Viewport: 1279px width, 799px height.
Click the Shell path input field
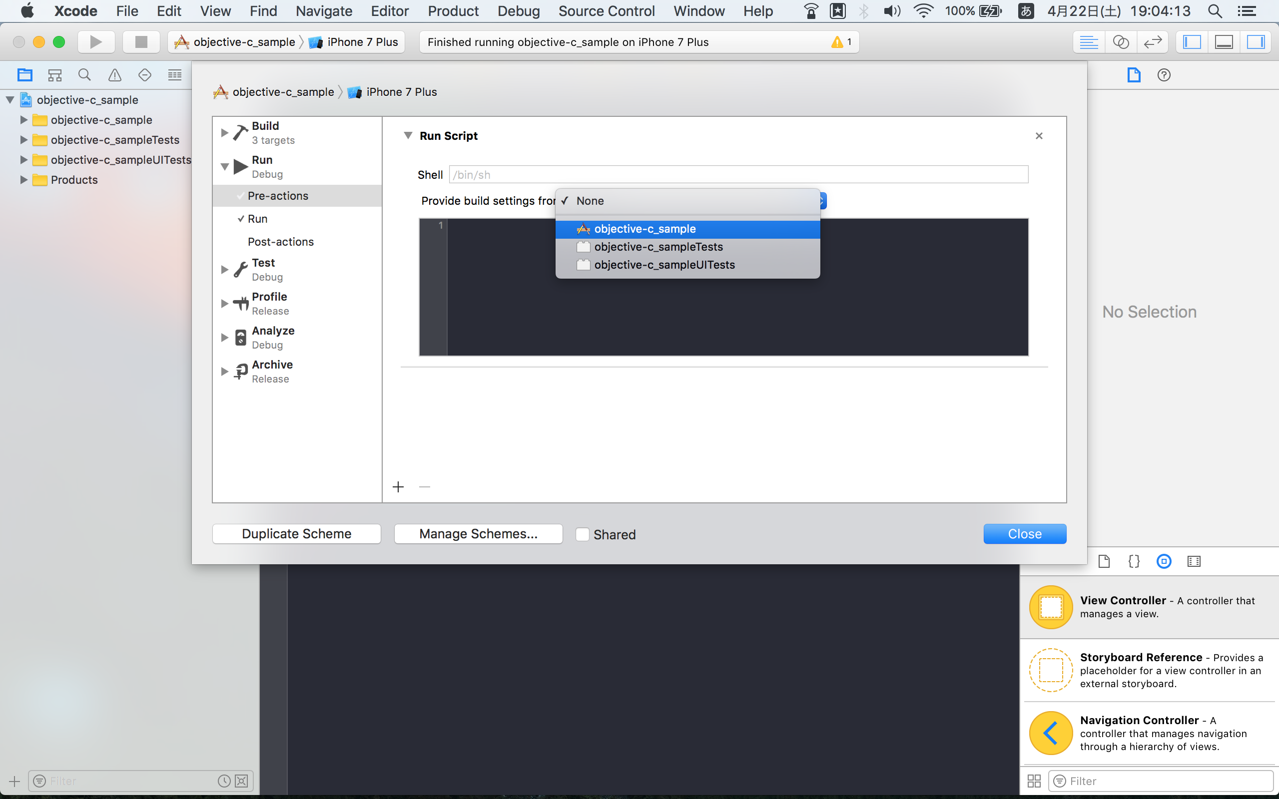pos(738,174)
